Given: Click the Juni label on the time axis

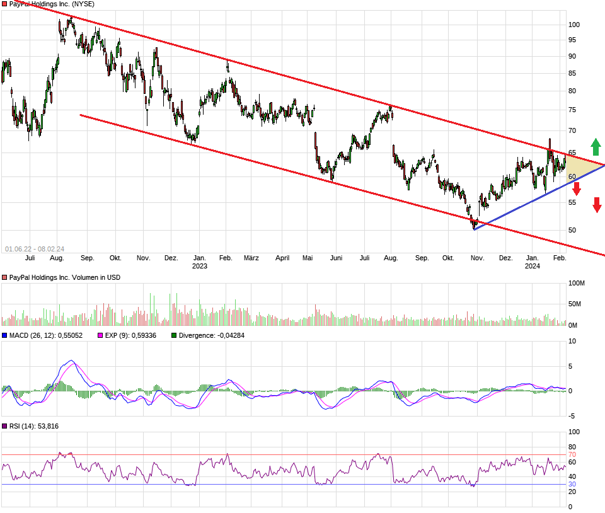Looking at the screenshot, I should coord(336,258).
